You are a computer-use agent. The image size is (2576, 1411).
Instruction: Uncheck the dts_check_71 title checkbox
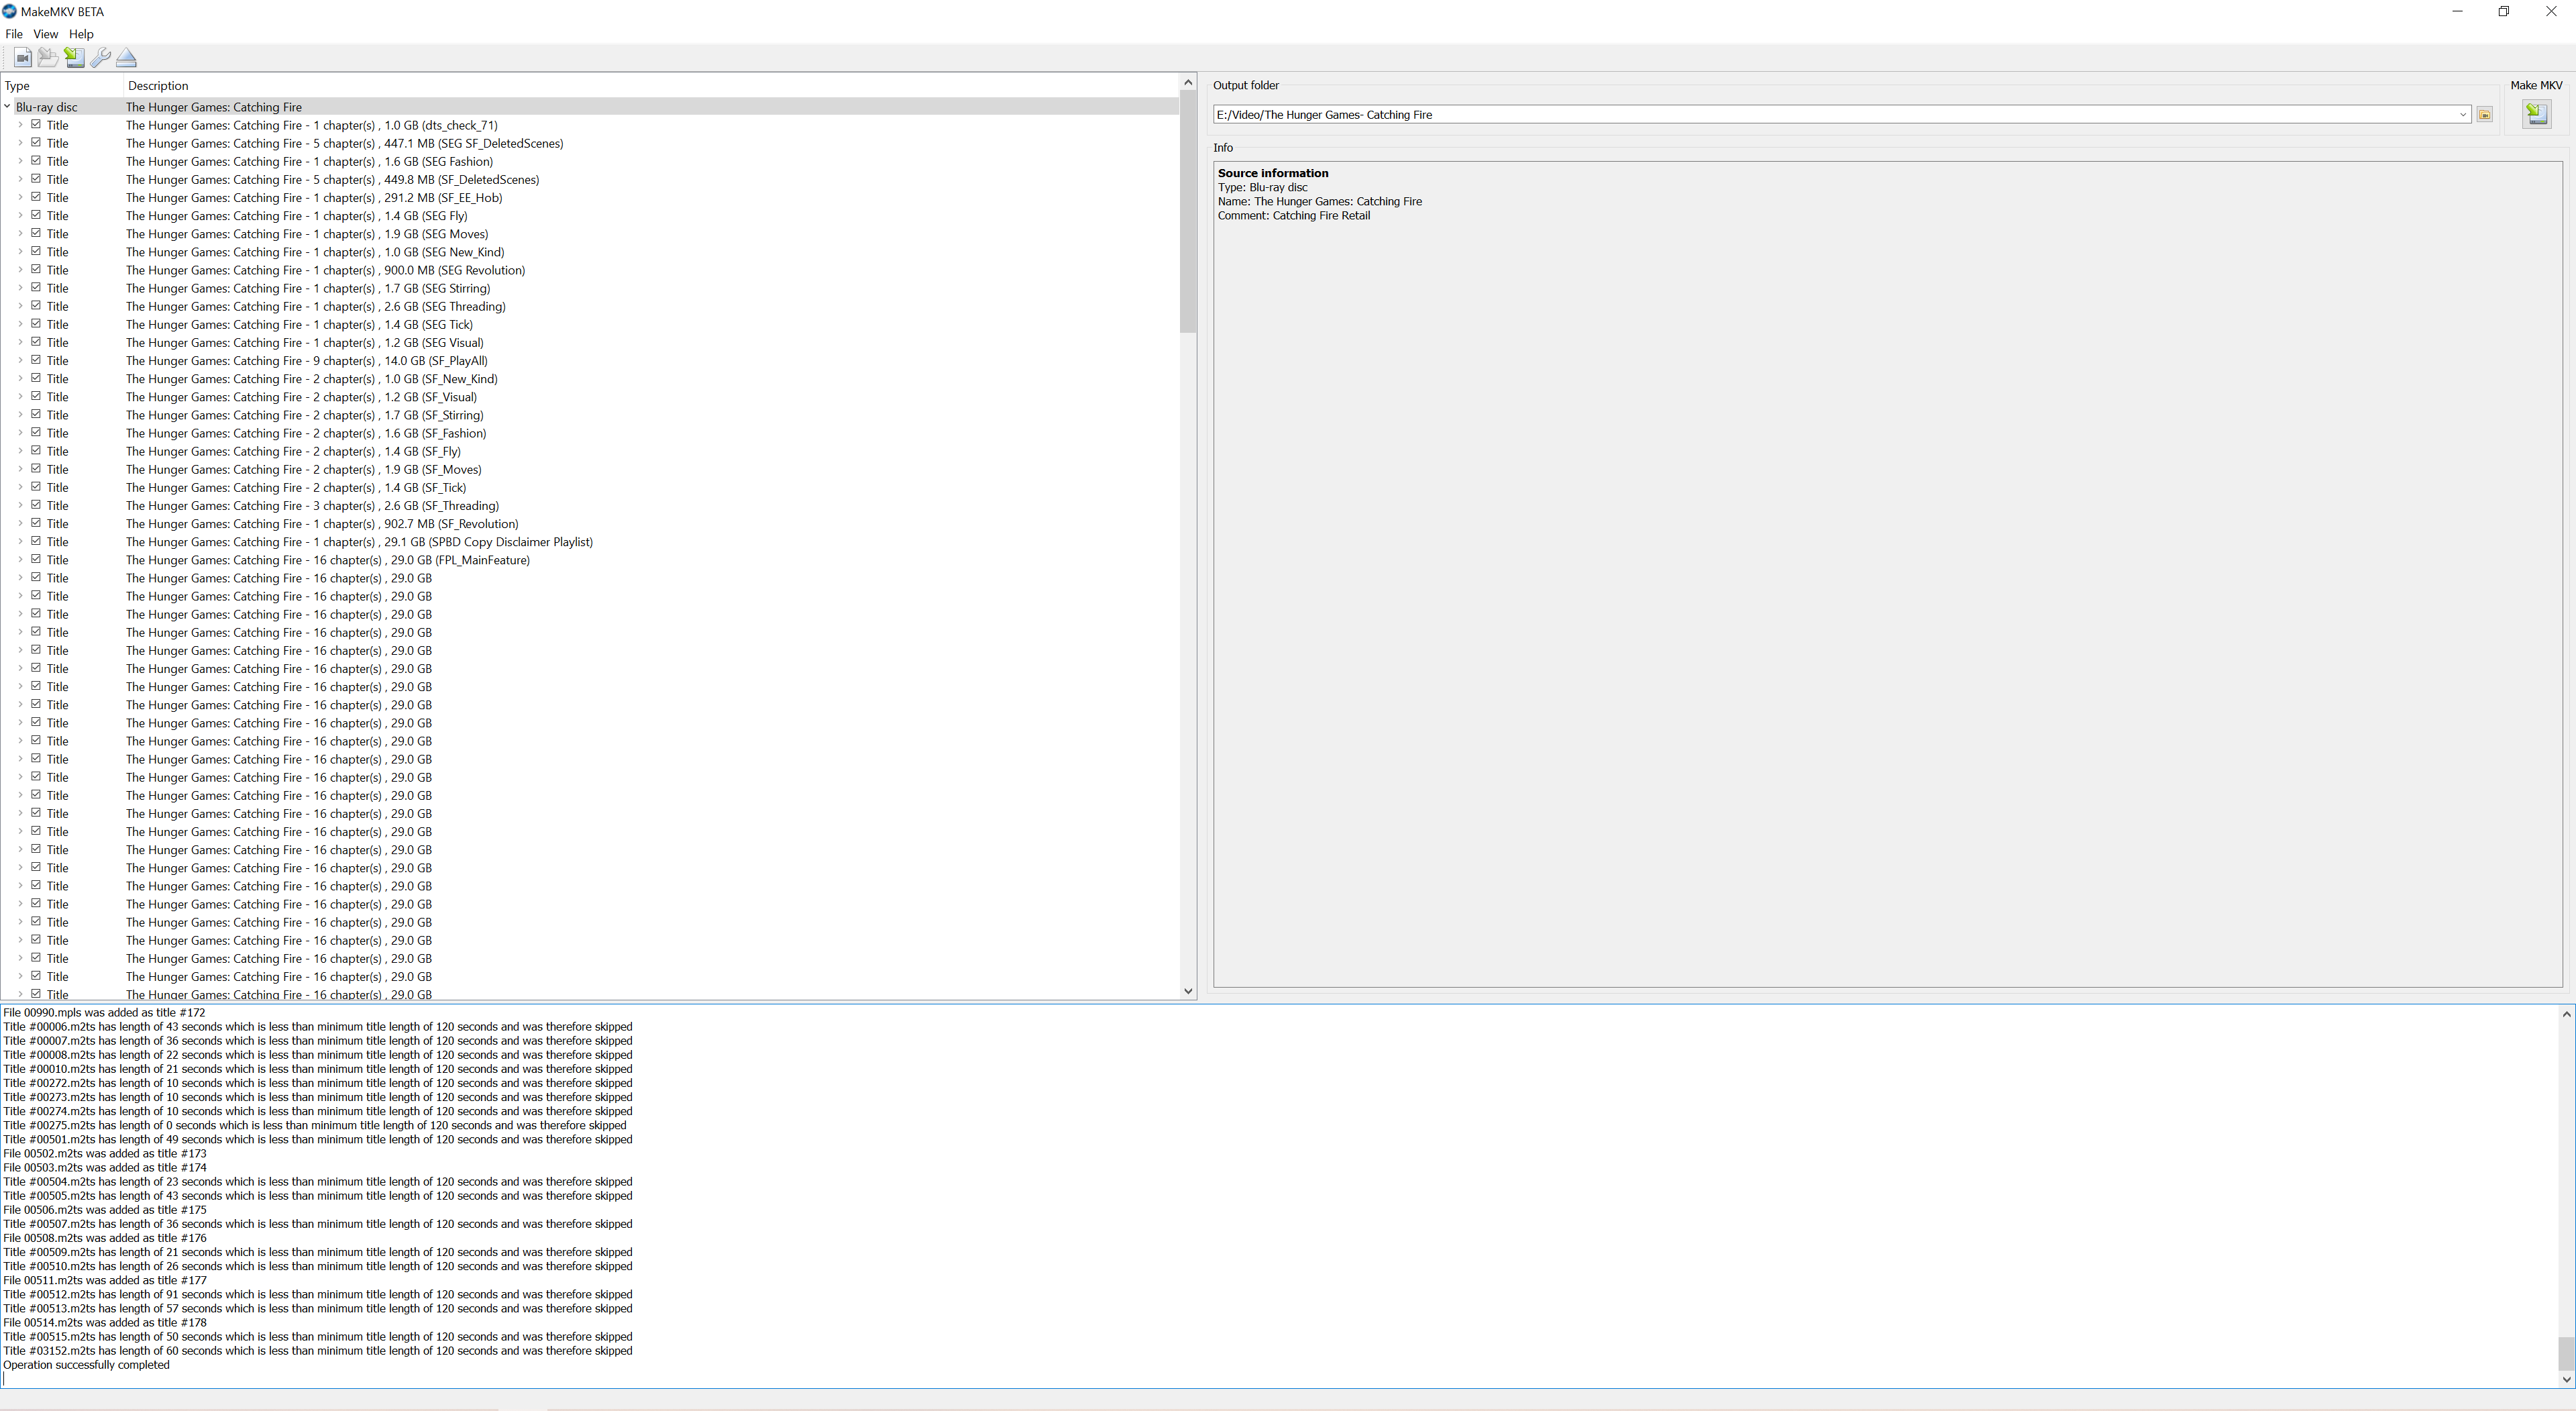click(36, 125)
